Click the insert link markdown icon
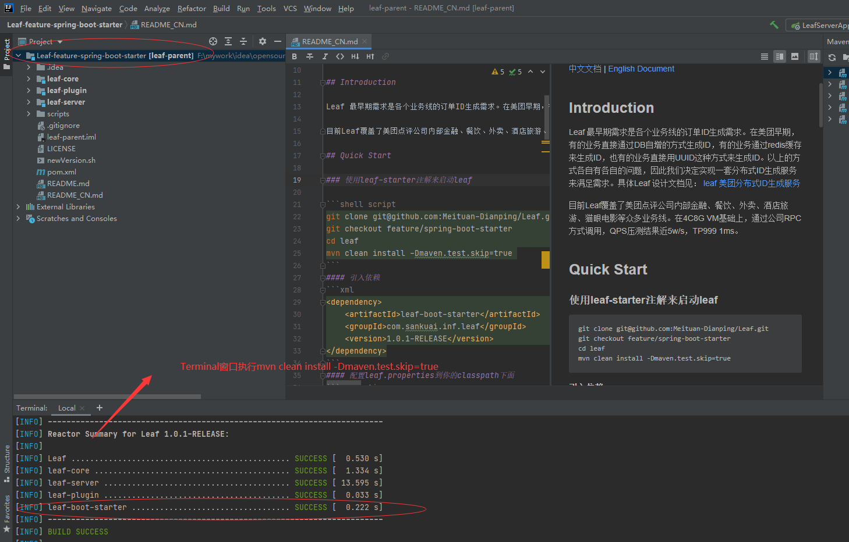Viewport: 849px width, 542px height. 385,56
